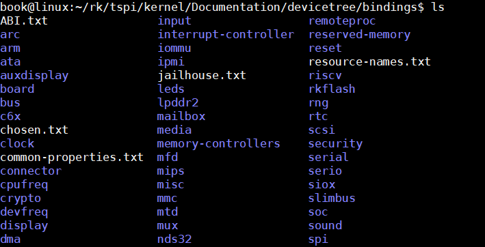
Task: Select the connector directory entry
Action: coord(31,171)
